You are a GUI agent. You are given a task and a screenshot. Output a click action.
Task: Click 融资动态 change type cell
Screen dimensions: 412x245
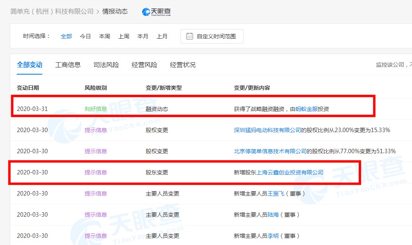coord(157,109)
